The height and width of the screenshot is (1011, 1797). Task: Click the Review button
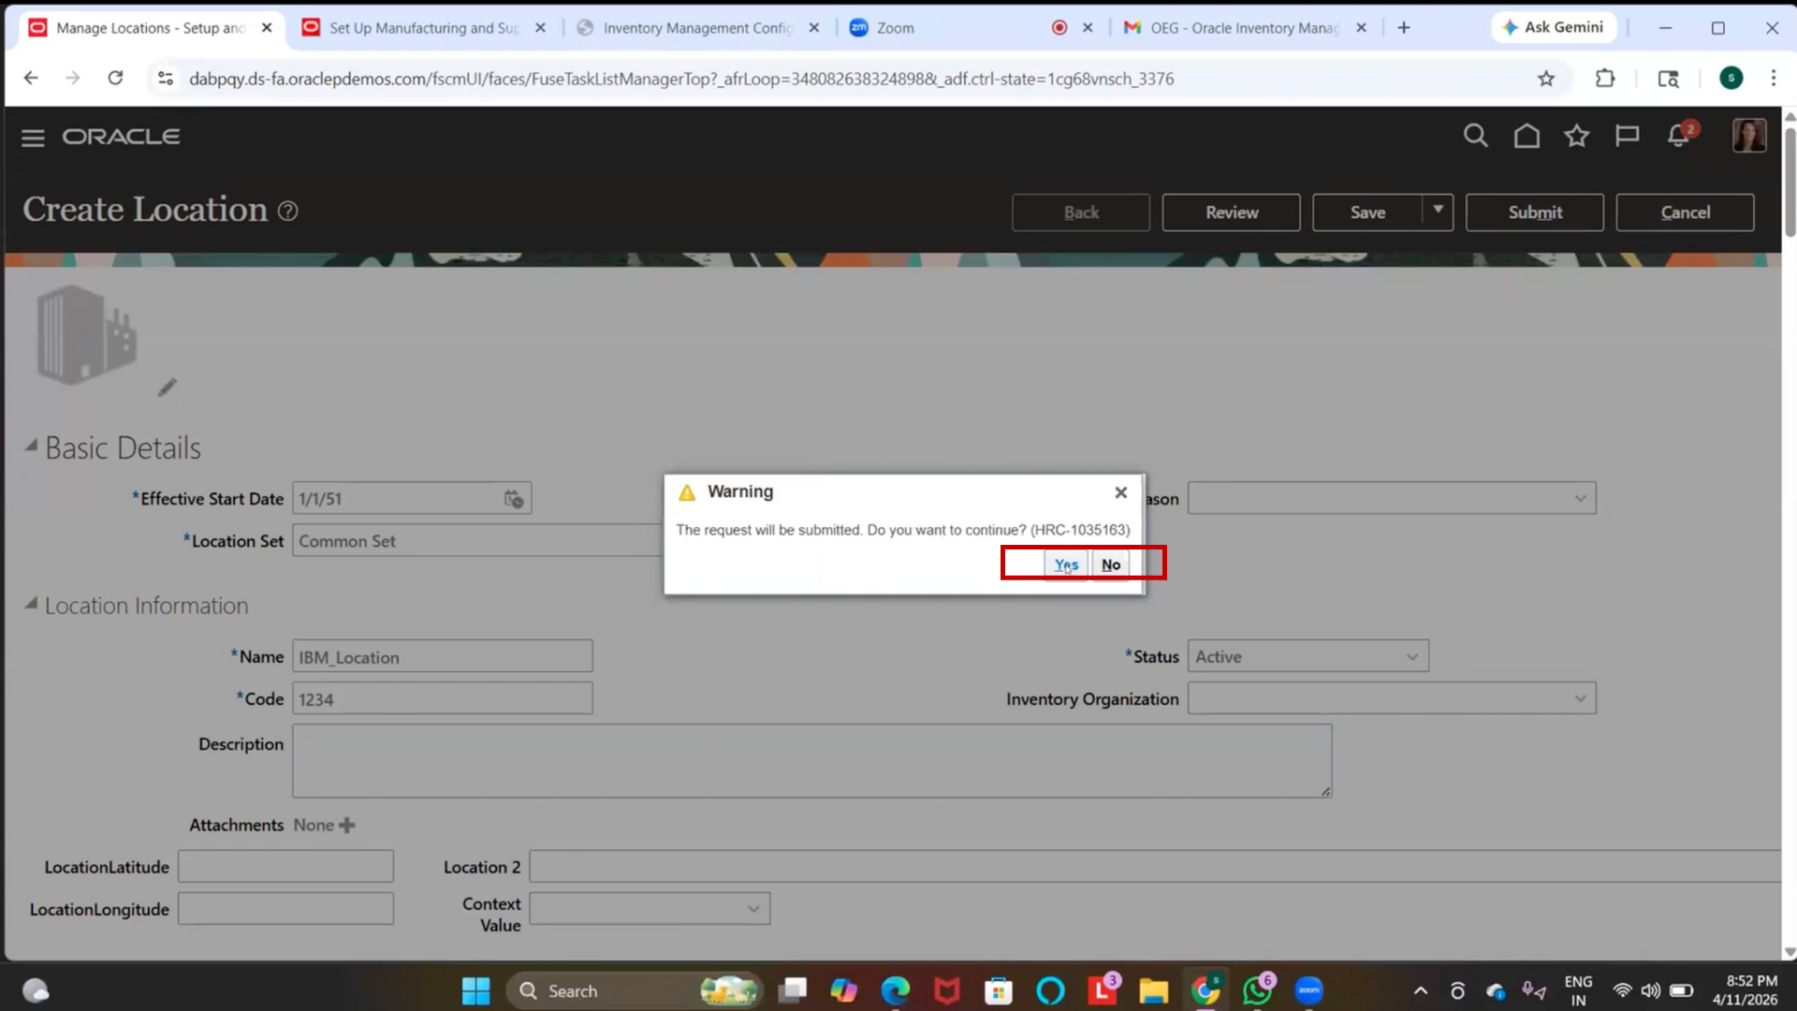point(1232,212)
